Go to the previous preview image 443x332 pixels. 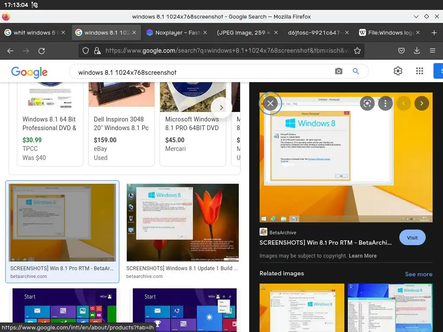[x=404, y=103]
